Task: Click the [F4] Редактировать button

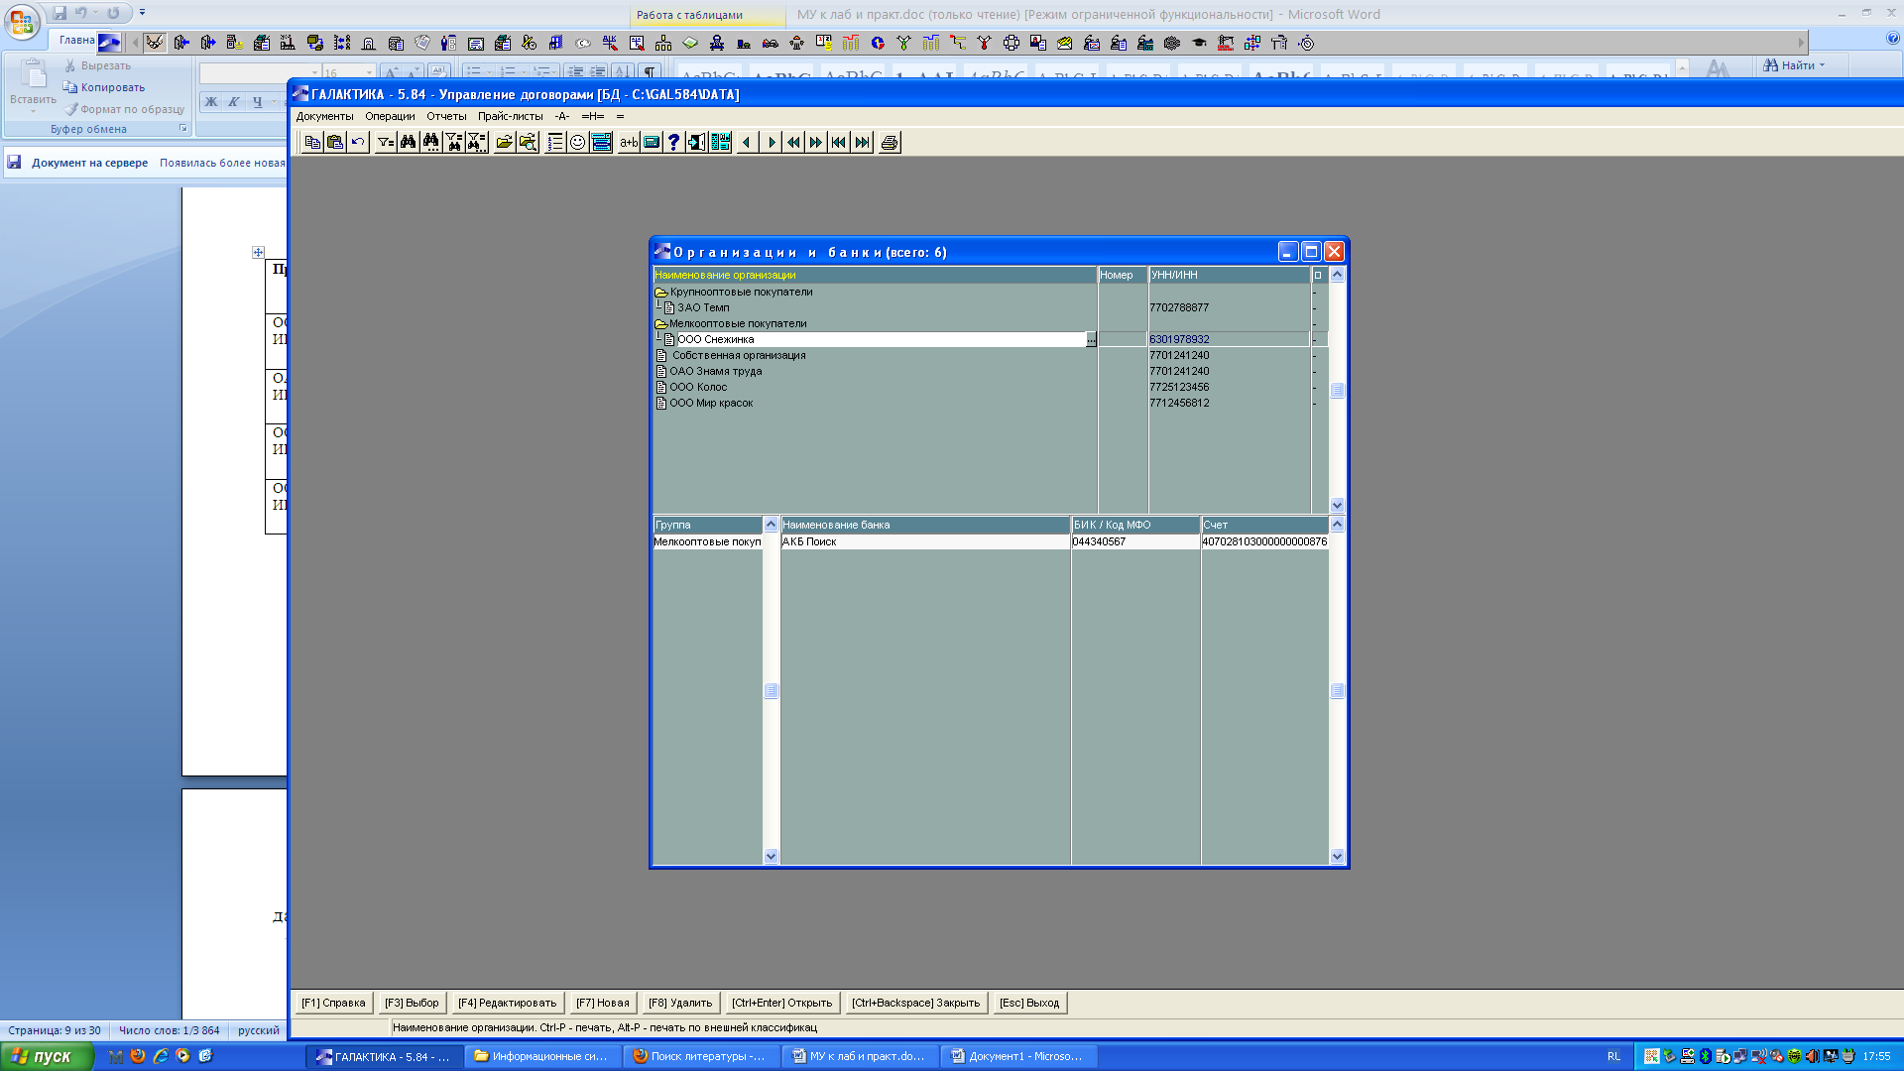Action: tap(508, 1003)
